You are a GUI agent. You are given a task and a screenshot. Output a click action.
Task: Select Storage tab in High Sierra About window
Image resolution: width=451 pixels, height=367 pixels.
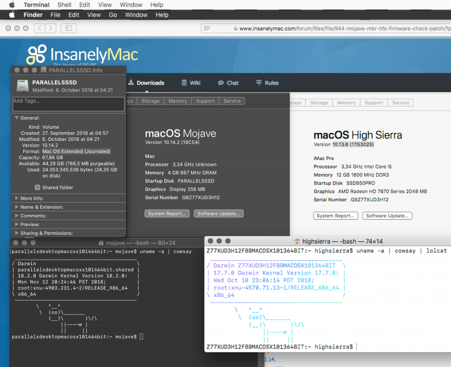click(319, 103)
